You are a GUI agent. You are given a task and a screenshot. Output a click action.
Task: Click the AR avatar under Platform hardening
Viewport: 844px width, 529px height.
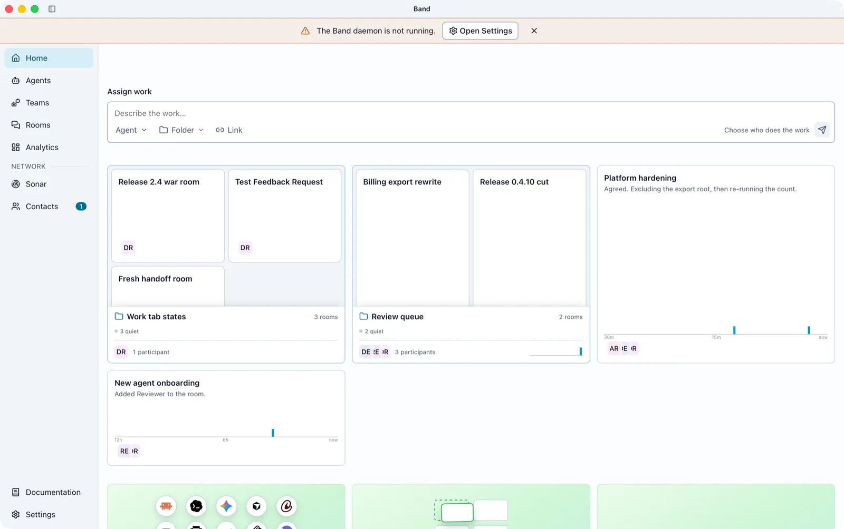614,348
